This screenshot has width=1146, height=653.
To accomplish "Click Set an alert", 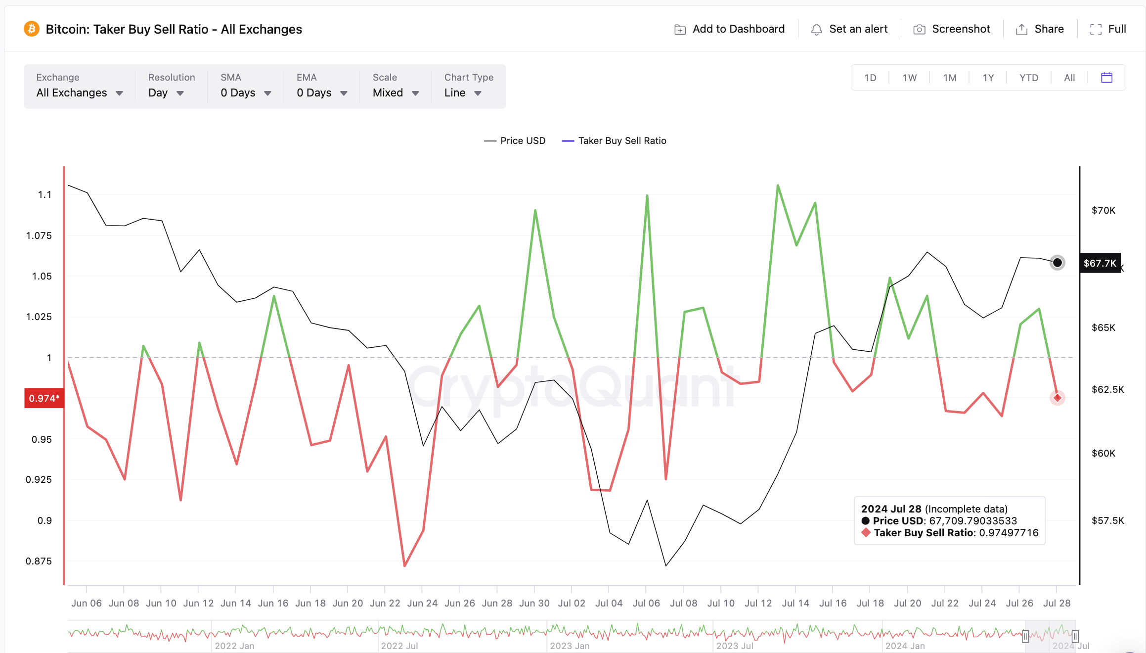I will click(849, 29).
